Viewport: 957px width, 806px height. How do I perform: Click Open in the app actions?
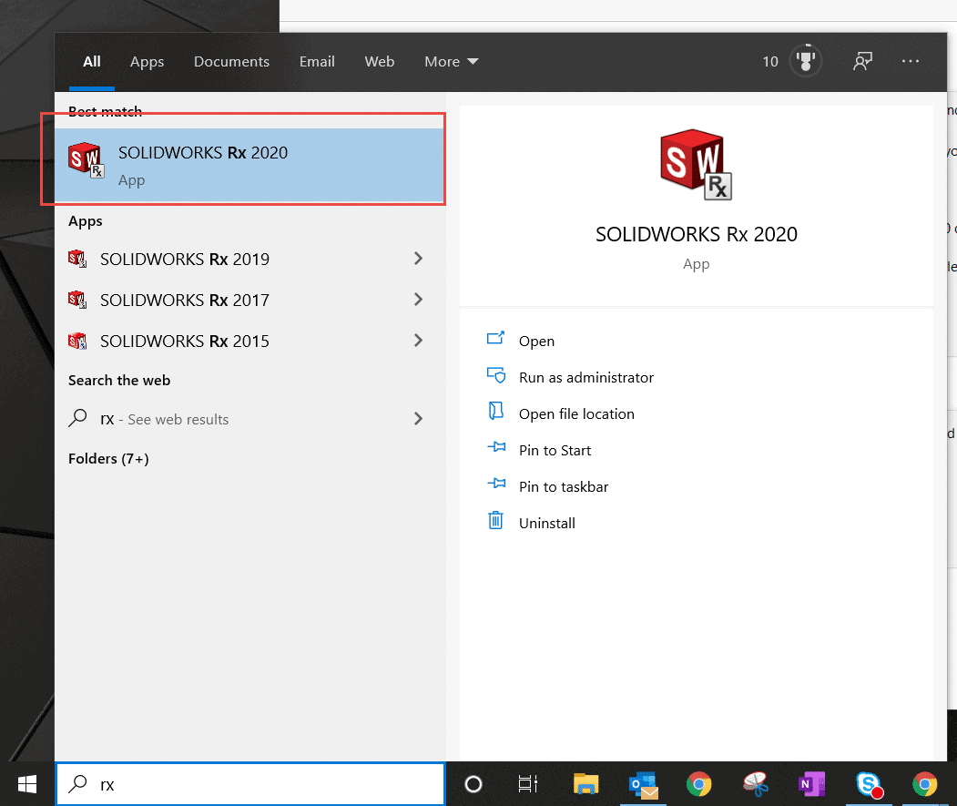click(536, 341)
